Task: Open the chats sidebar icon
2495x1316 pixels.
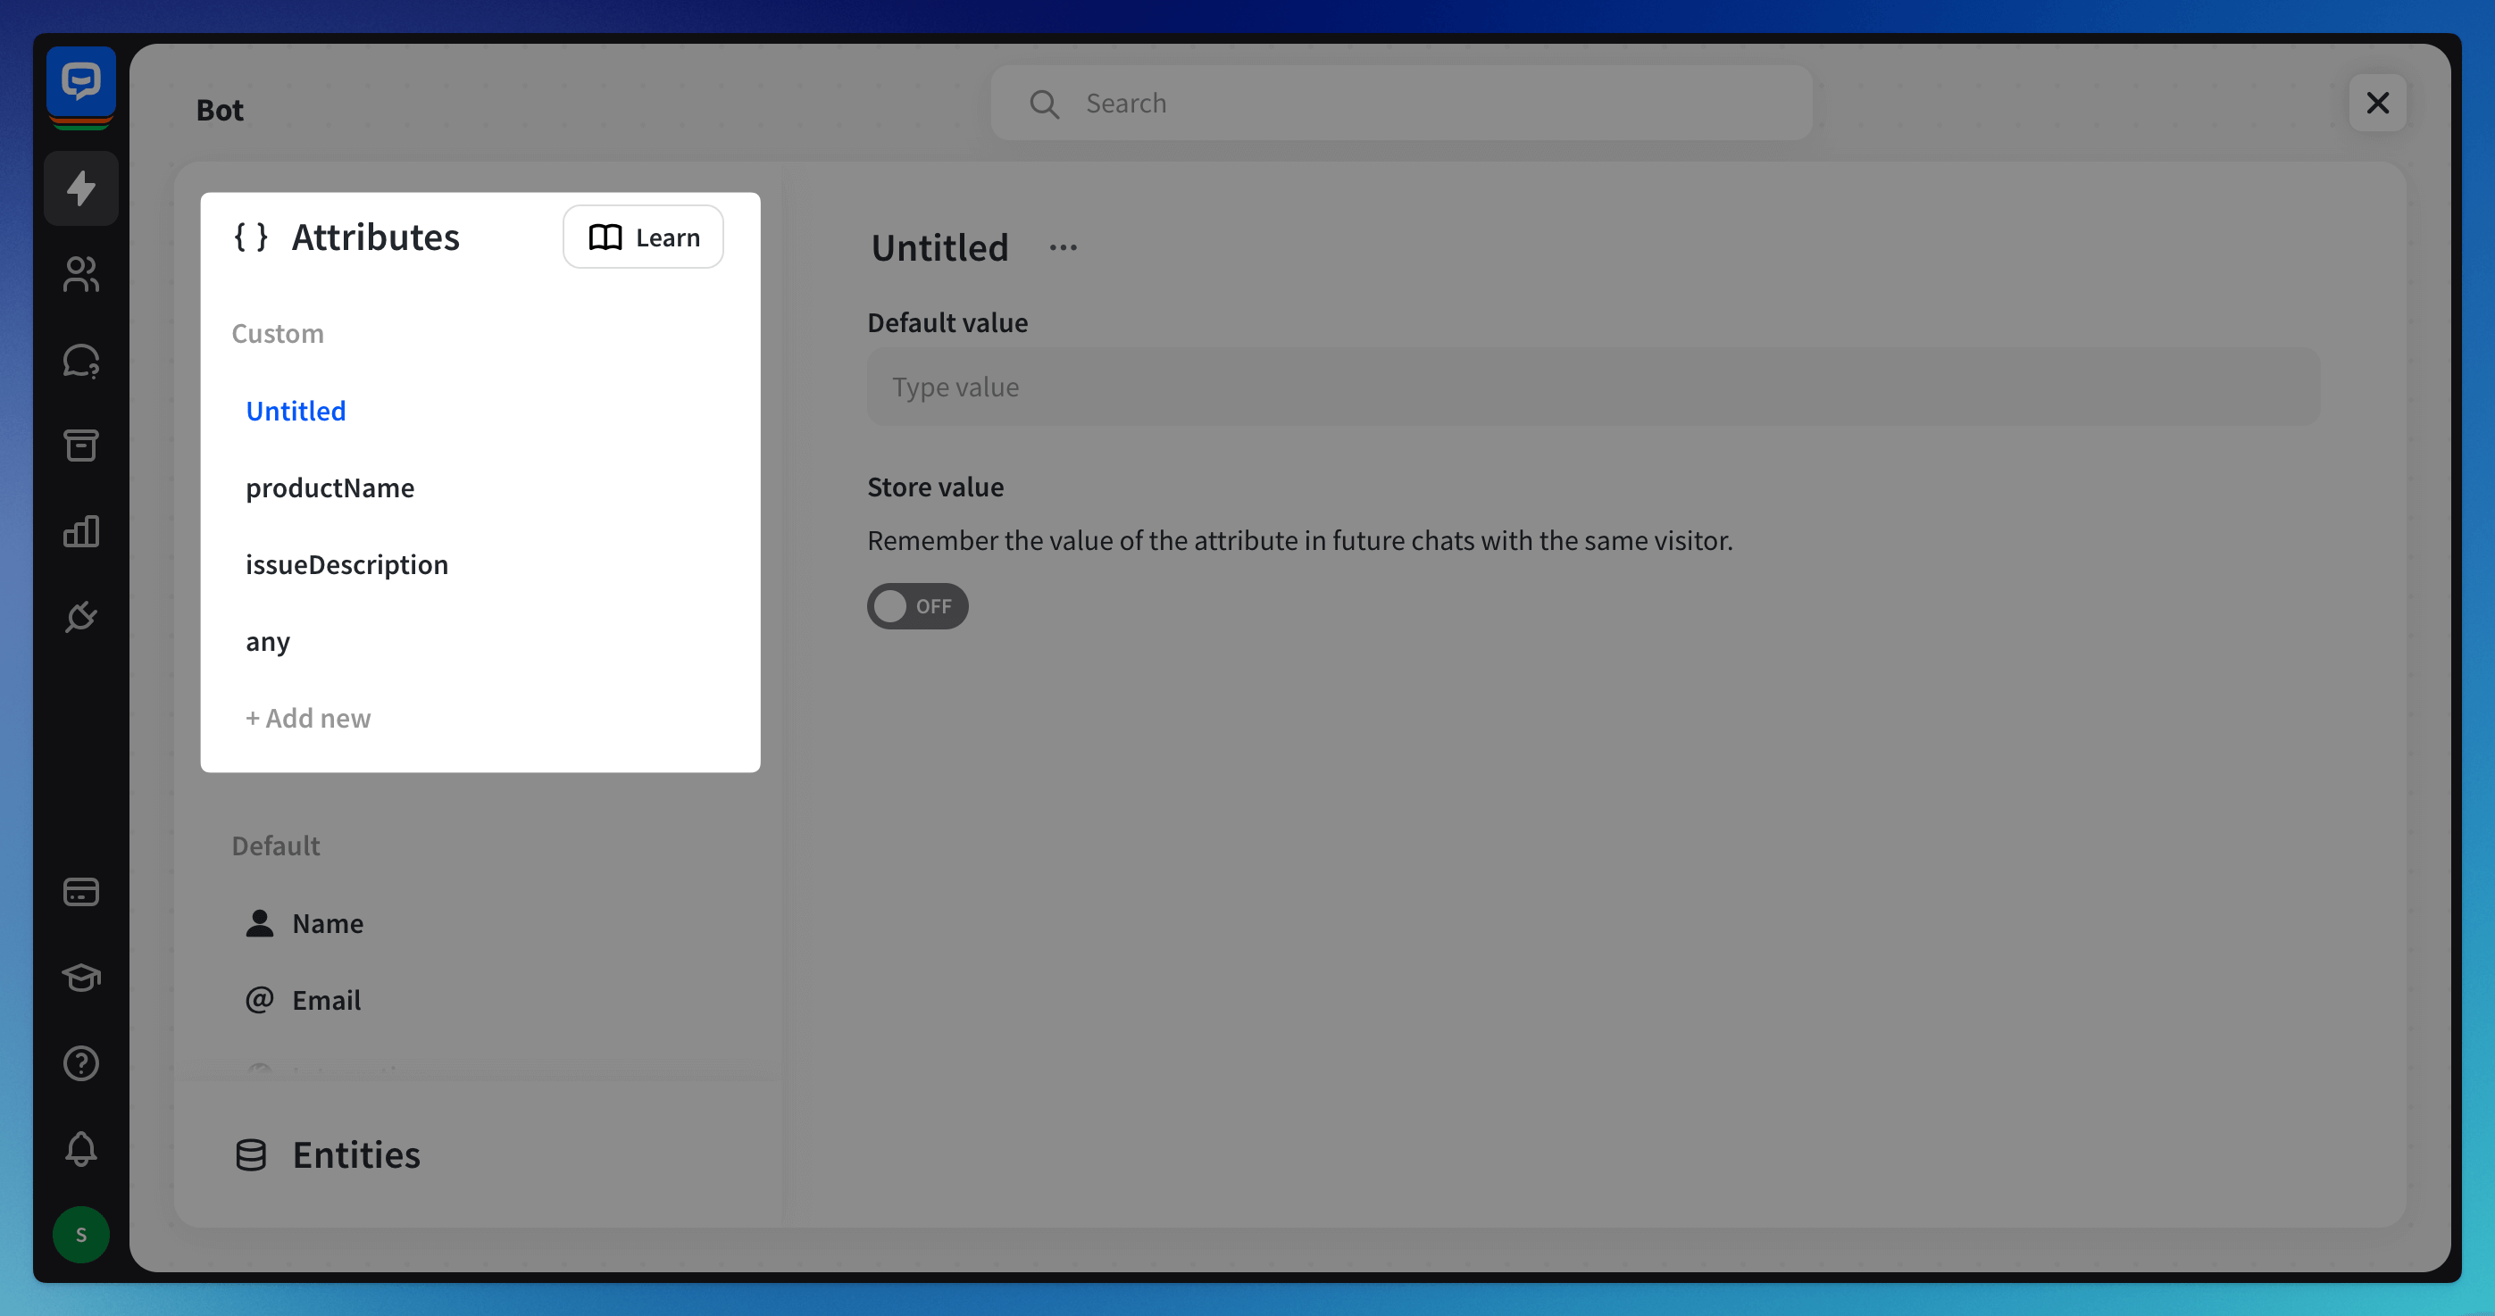Action: point(80,360)
